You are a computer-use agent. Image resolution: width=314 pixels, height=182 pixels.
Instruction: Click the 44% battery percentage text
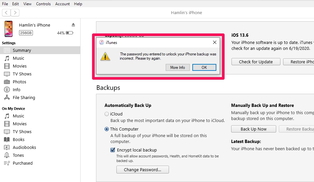coord(61,33)
